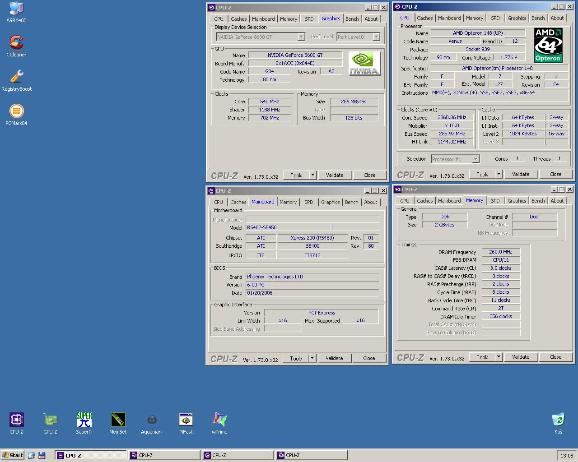Select Graphics tab in CPU window
This screenshot has width=578, height=462.
517,18
